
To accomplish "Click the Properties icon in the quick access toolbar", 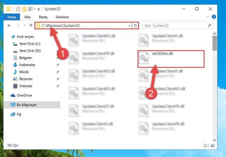I will click(18, 9).
